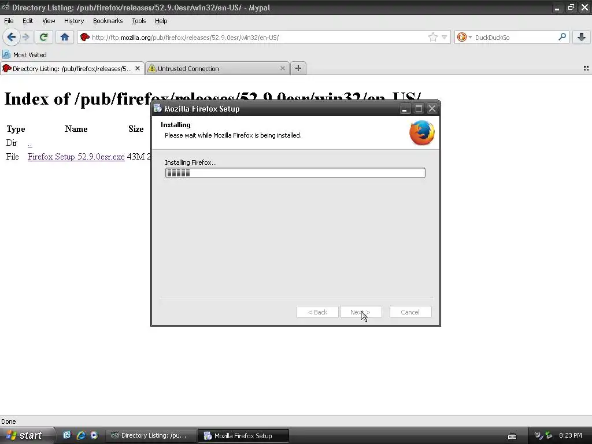Switch to the Mozilla Firefox Setup taskbar button
Image resolution: width=592 pixels, height=444 pixels.
[x=244, y=435]
